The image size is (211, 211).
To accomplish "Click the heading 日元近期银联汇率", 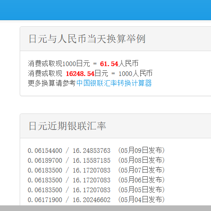I will click(68, 126).
